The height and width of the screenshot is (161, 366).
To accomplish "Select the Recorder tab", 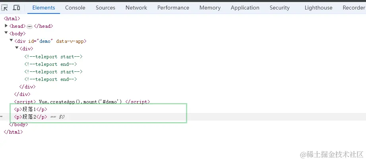I will point(353,8).
